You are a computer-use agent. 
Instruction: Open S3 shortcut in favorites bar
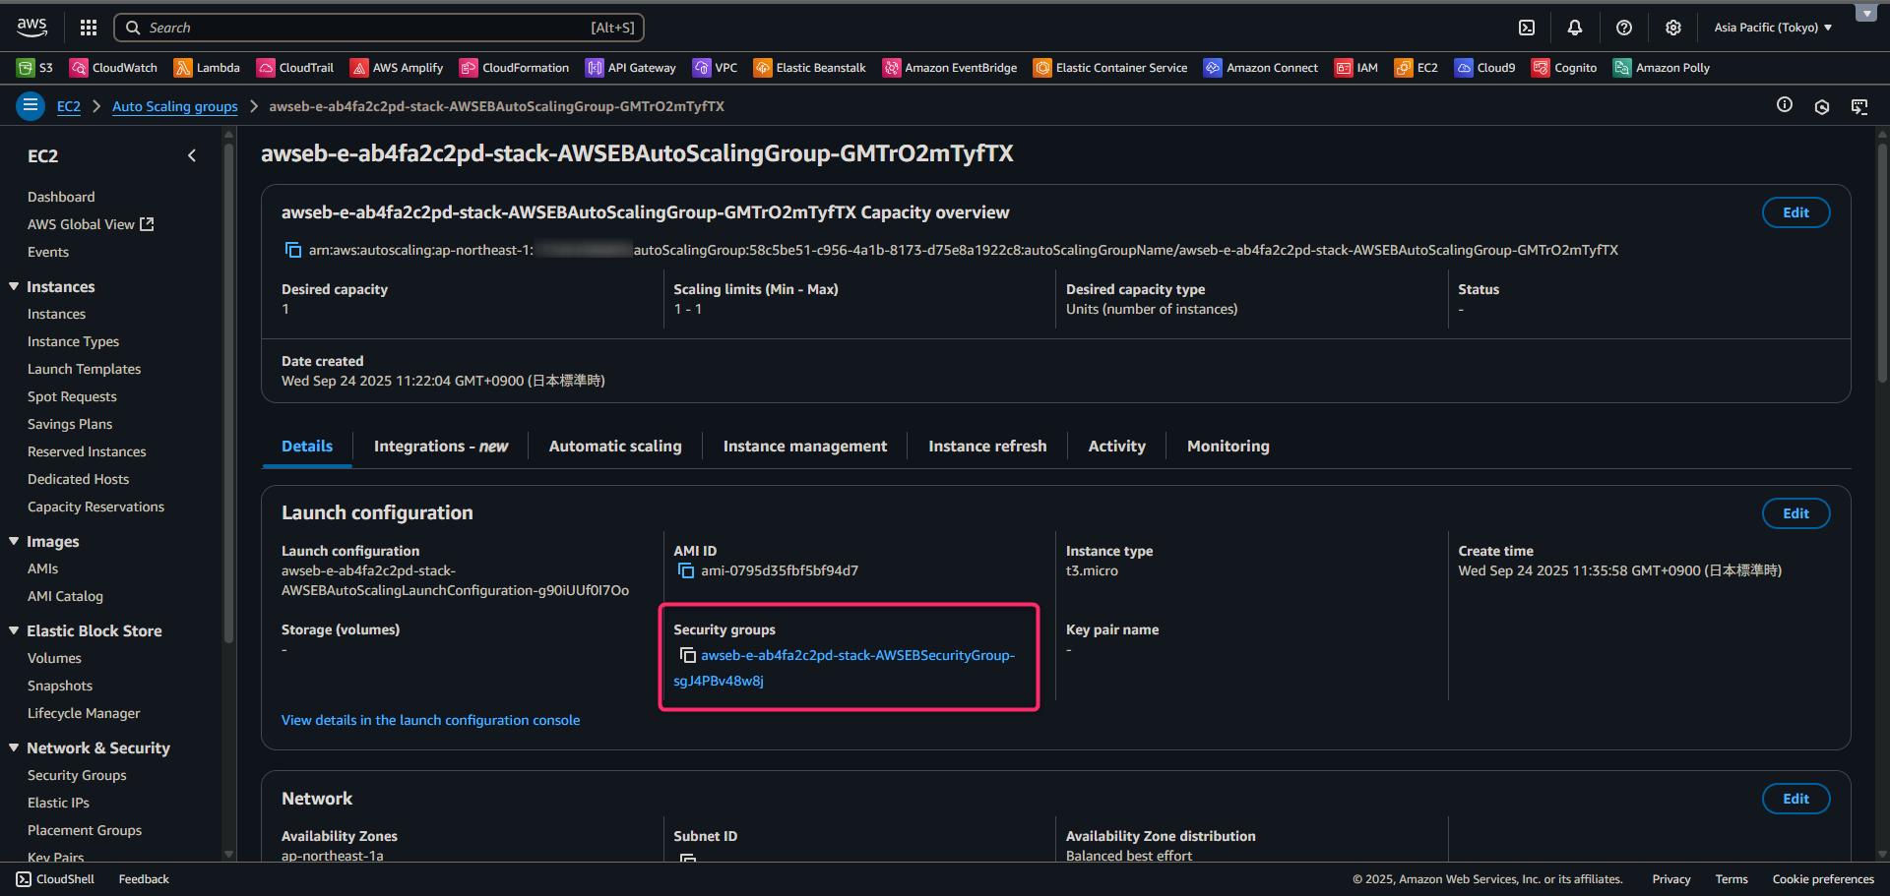[x=35, y=68]
